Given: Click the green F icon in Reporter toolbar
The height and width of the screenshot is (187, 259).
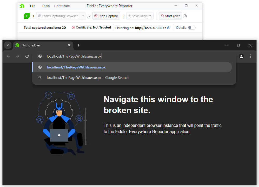Looking at the screenshot, I should pos(27,16).
